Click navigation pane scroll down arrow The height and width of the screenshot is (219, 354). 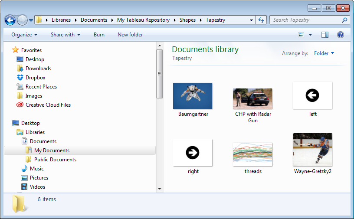pos(160,189)
